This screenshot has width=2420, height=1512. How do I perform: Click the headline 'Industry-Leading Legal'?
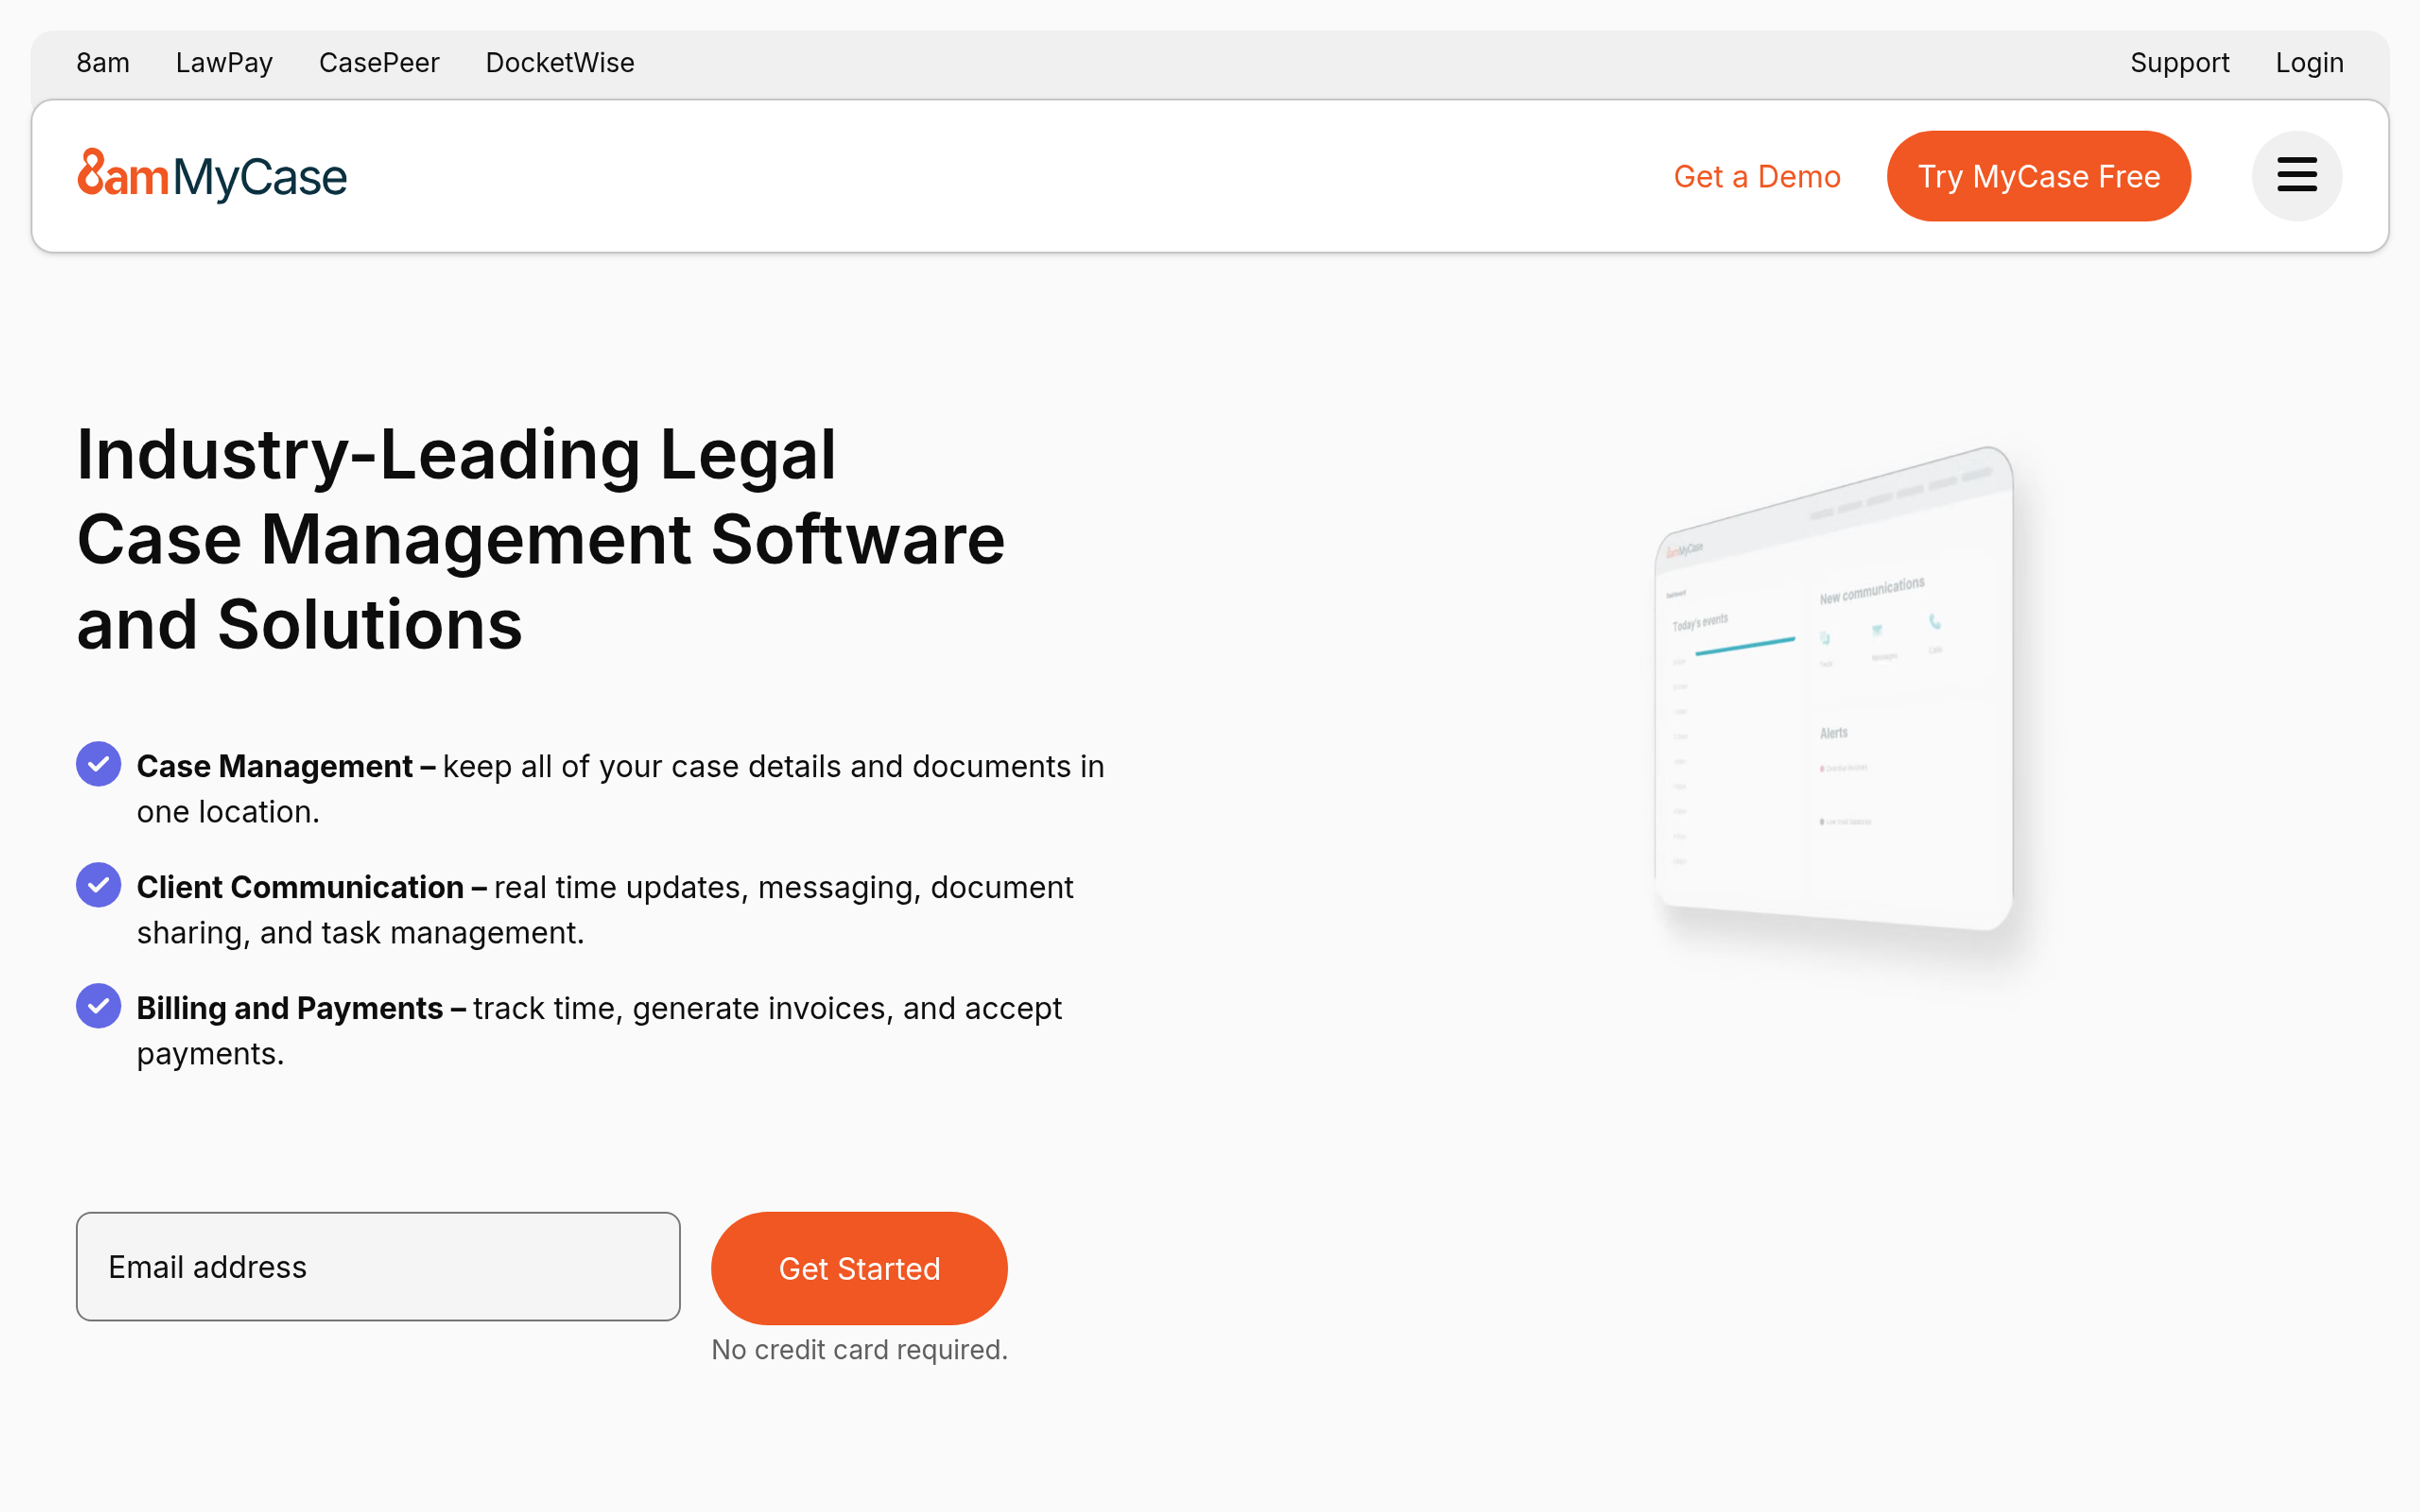tap(456, 454)
